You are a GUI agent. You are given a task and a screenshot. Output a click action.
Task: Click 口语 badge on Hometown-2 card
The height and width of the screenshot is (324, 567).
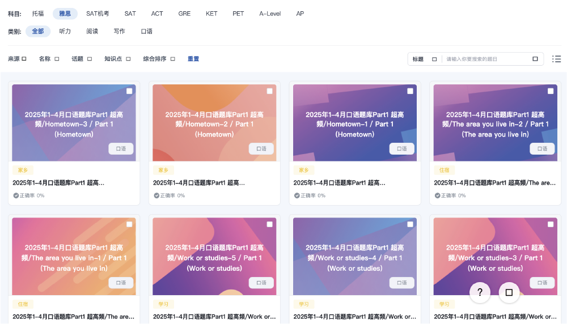tap(261, 148)
